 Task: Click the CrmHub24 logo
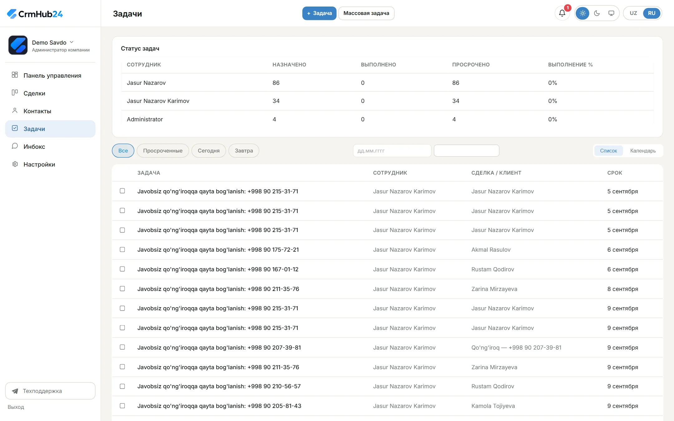coord(35,14)
